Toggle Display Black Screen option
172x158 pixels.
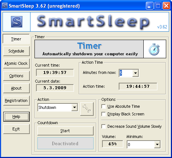click(103, 114)
